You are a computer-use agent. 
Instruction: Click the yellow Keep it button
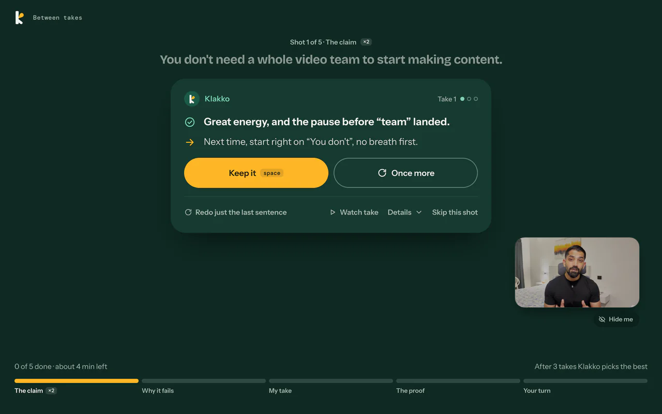pyautogui.click(x=256, y=173)
